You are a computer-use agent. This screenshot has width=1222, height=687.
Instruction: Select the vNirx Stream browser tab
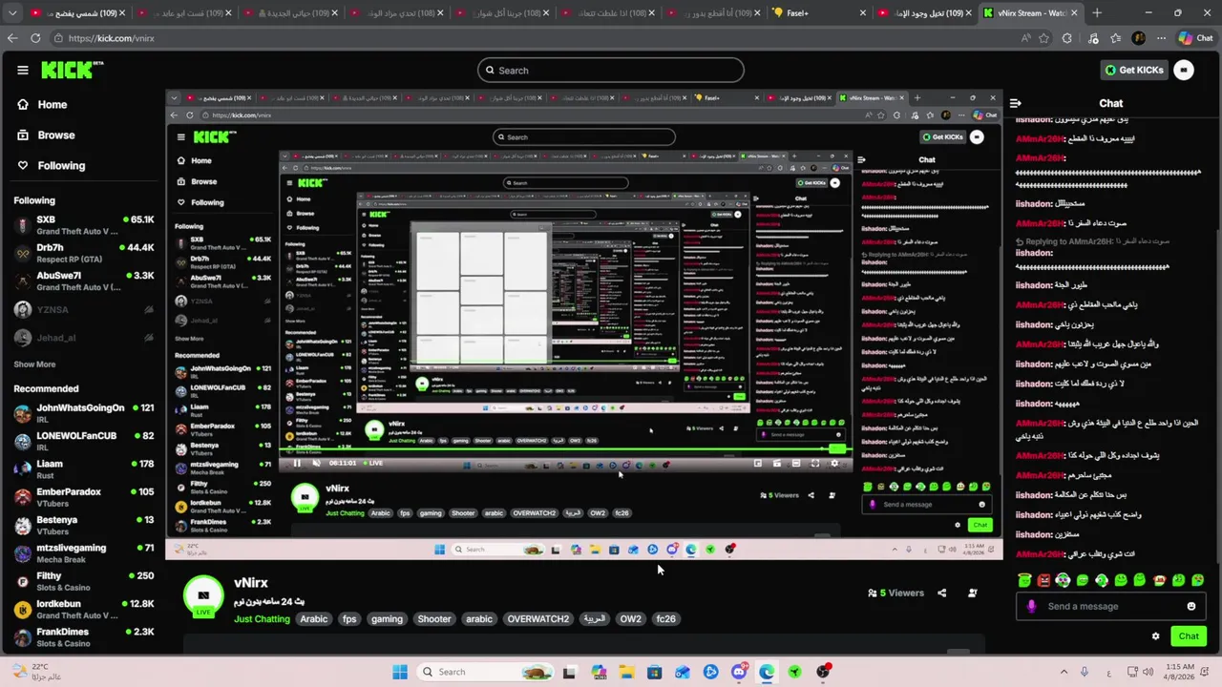[x=1030, y=12]
